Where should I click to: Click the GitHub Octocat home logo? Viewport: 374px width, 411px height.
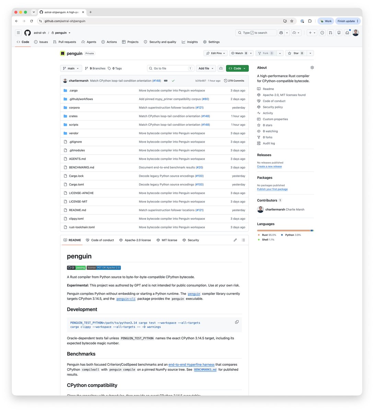(x=27, y=33)
